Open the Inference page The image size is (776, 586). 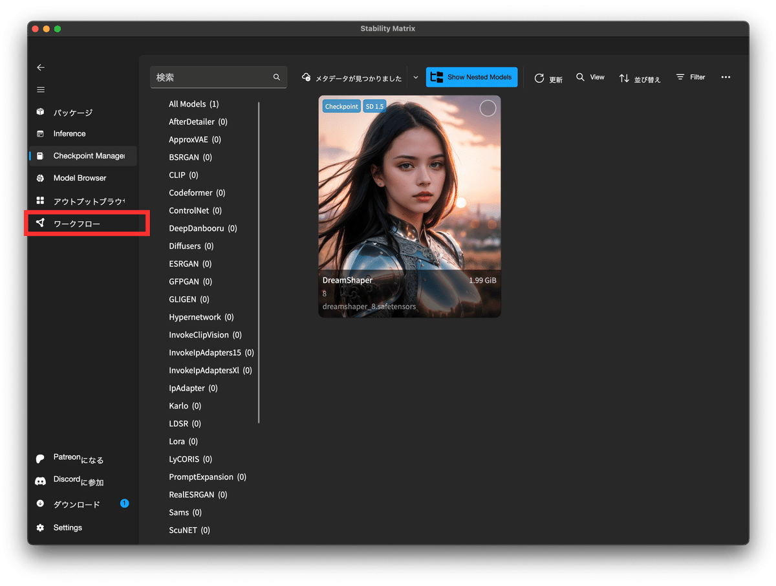[83, 134]
